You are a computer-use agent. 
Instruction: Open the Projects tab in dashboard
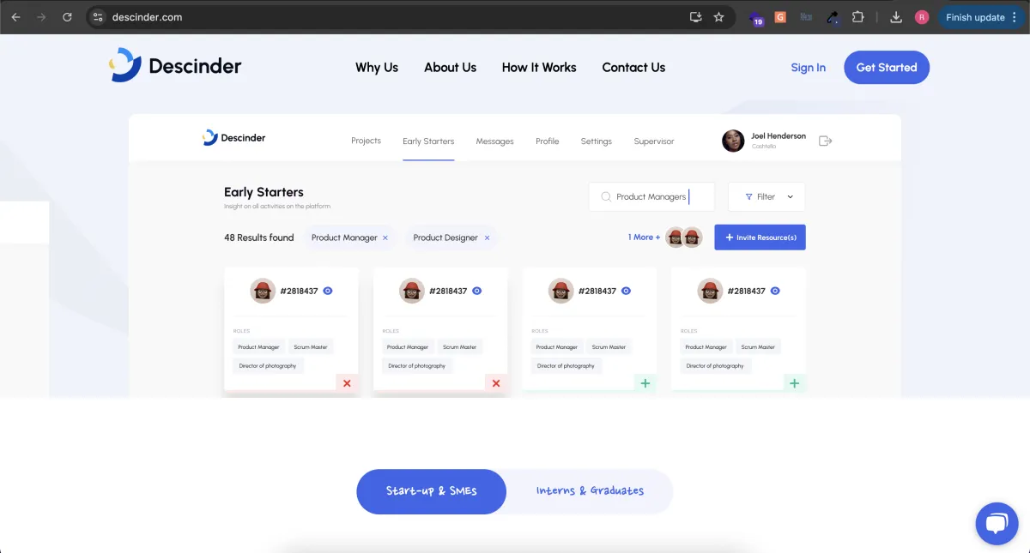point(366,141)
